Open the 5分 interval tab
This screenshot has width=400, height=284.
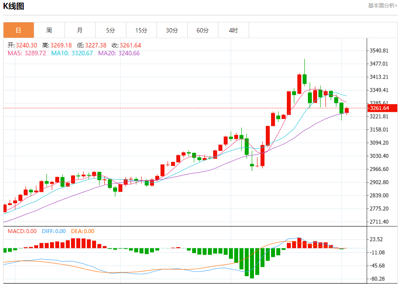click(x=111, y=30)
